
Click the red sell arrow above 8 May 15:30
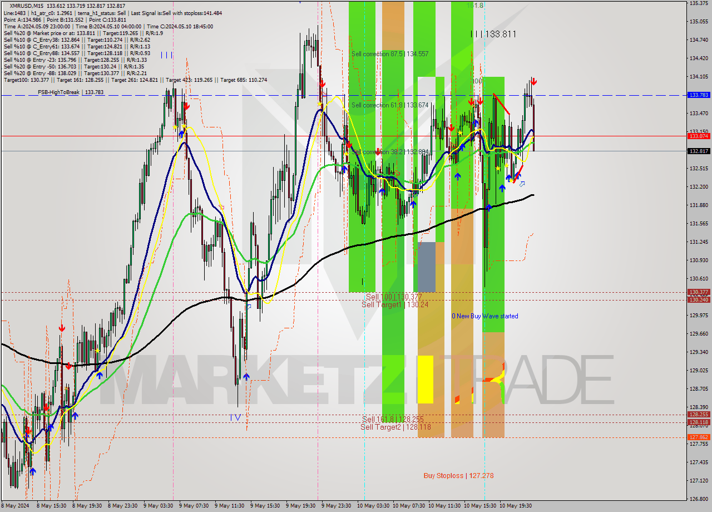(x=62, y=329)
